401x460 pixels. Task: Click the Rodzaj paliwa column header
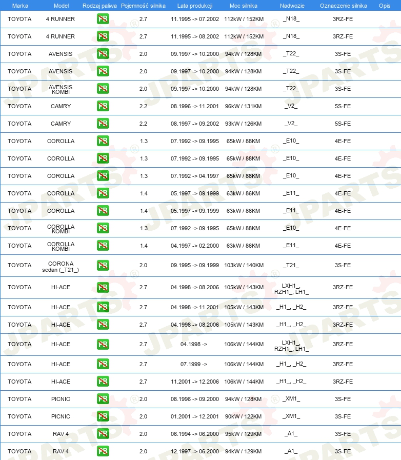99,6
